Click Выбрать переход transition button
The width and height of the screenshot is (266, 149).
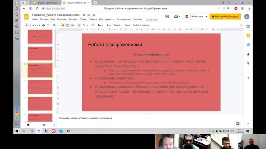tap(141, 25)
